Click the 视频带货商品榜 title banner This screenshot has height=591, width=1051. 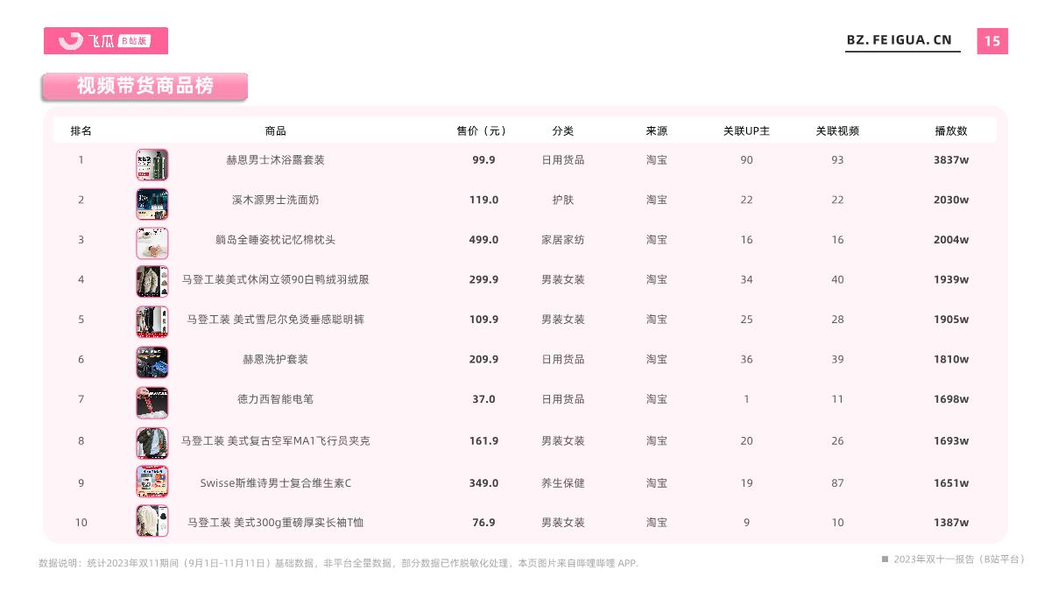(145, 86)
